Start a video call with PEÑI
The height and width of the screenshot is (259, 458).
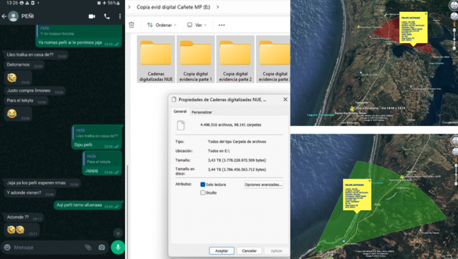click(x=92, y=16)
